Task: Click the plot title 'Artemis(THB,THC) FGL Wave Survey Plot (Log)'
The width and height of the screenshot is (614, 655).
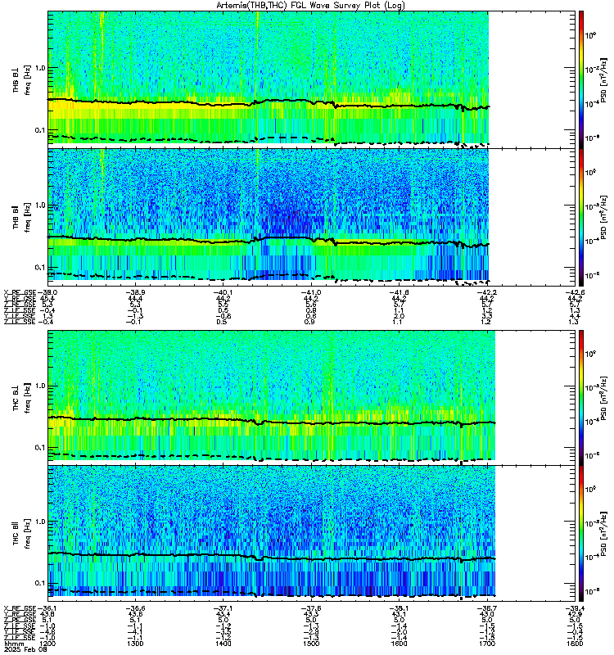Action: coord(310,6)
